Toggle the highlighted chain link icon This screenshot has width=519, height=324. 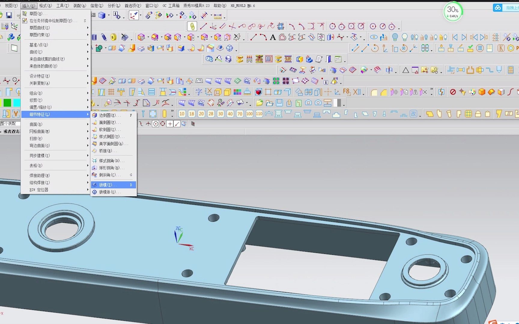[193, 26]
